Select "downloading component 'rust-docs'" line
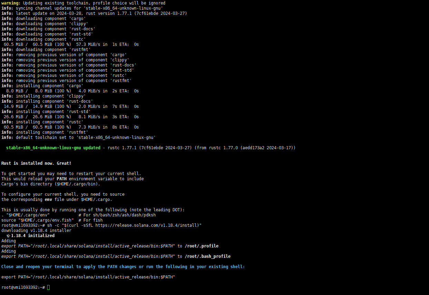429x295 pixels. (x=48, y=29)
